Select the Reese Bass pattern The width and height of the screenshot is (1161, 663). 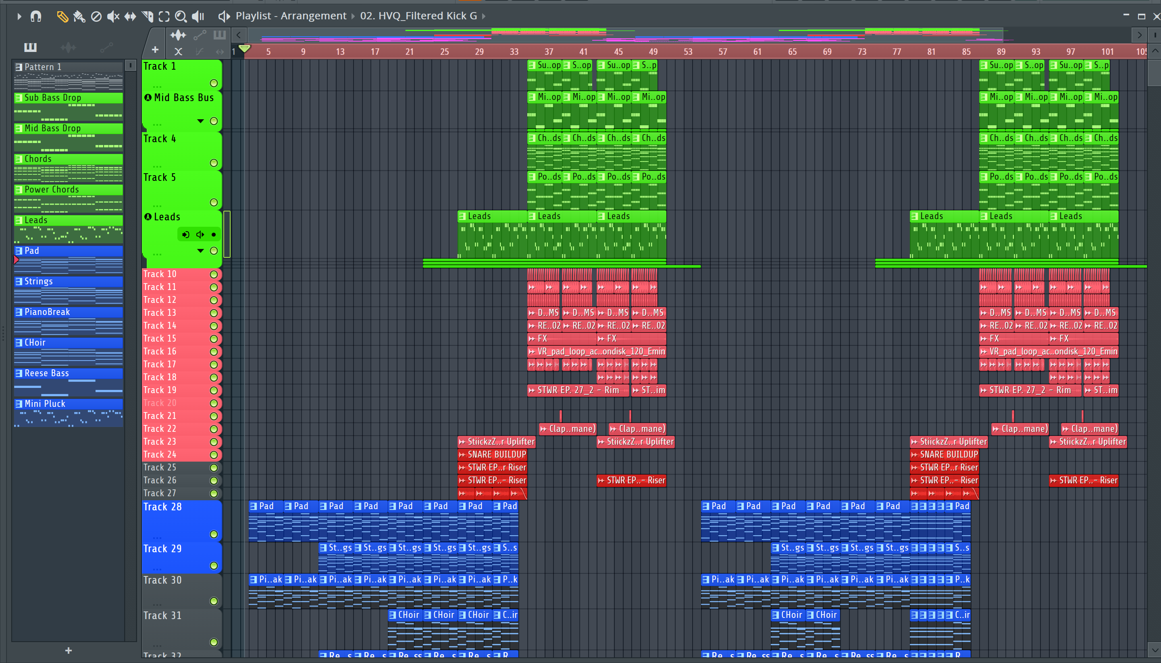69,373
